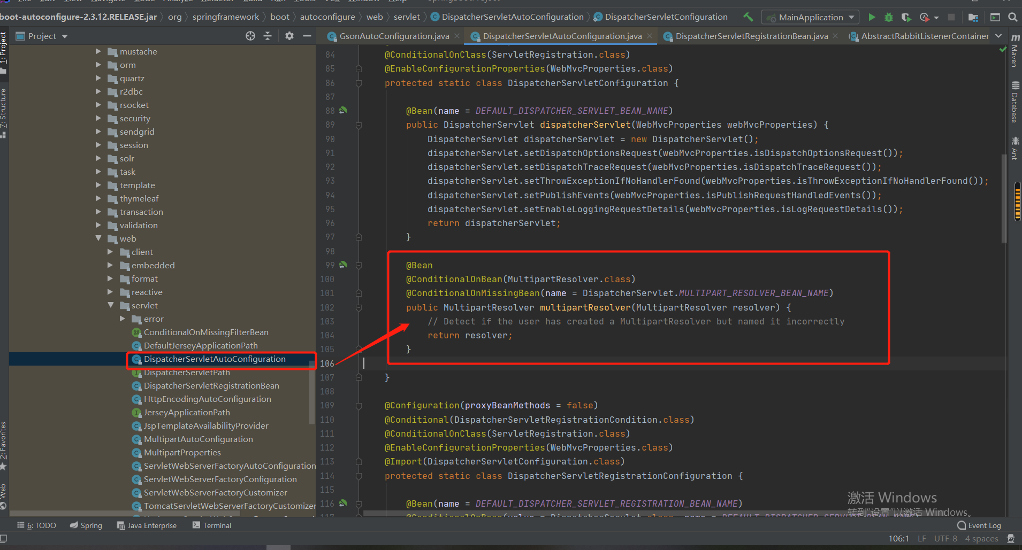The image size is (1022, 550).
Task: Switch to the GsonAutoConfiguration.java tab
Action: click(394, 36)
